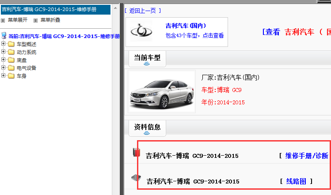The width and height of the screenshot is (331, 195).
Task: Open the 电气设备 tree item
Action: coord(27,68)
